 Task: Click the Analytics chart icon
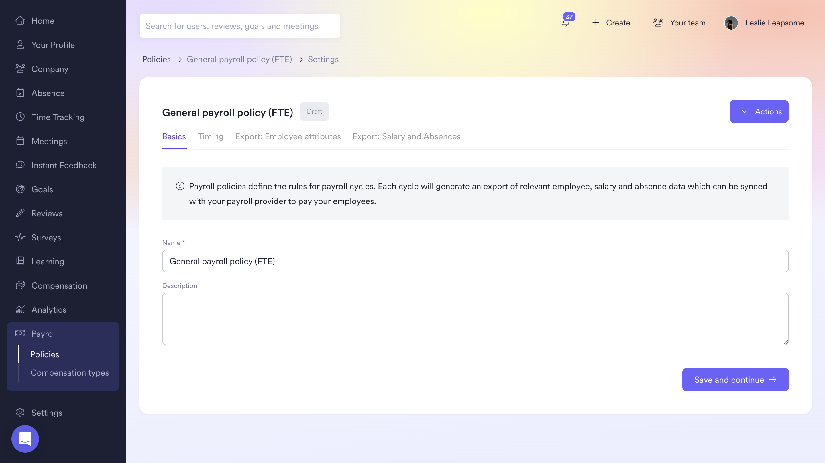[x=20, y=309]
